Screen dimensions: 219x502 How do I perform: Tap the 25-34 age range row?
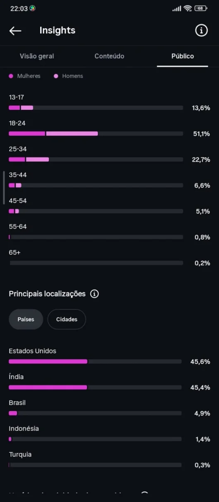pyautogui.click(x=109, y=154)
